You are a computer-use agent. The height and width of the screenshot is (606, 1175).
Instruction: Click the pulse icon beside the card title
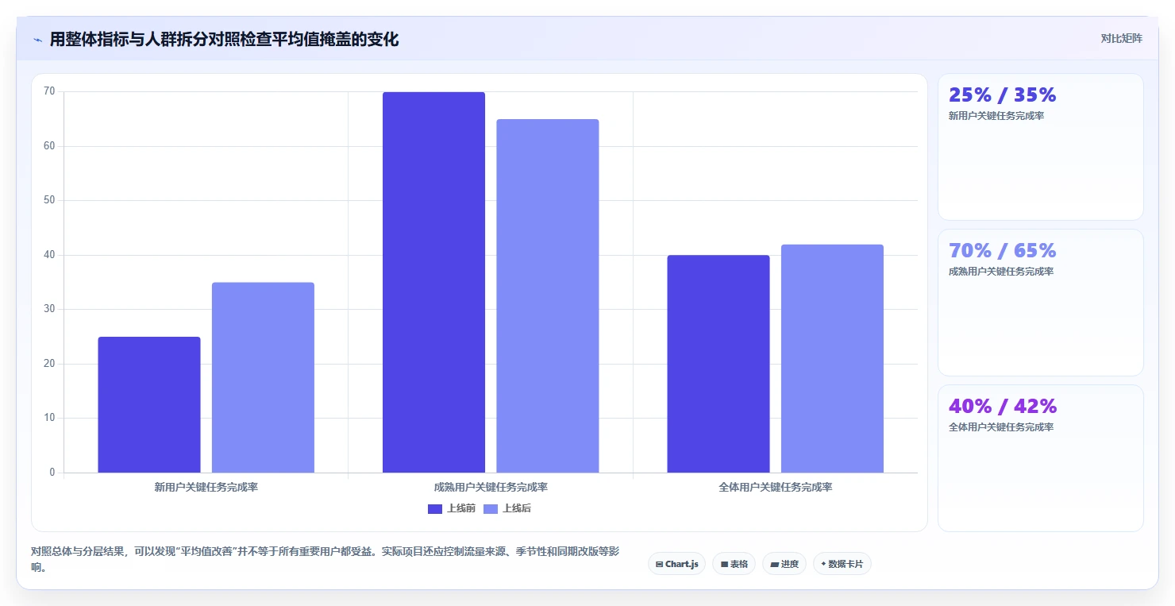click(38, 40)
